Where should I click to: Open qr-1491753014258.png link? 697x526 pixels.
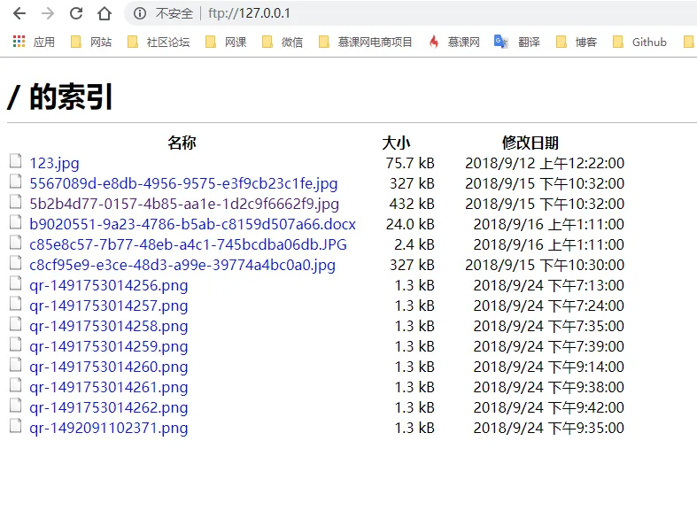pyautogui.click(x=108, y=327)
